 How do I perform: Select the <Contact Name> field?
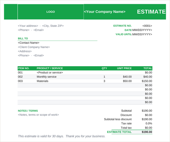[x=29, y=43]
